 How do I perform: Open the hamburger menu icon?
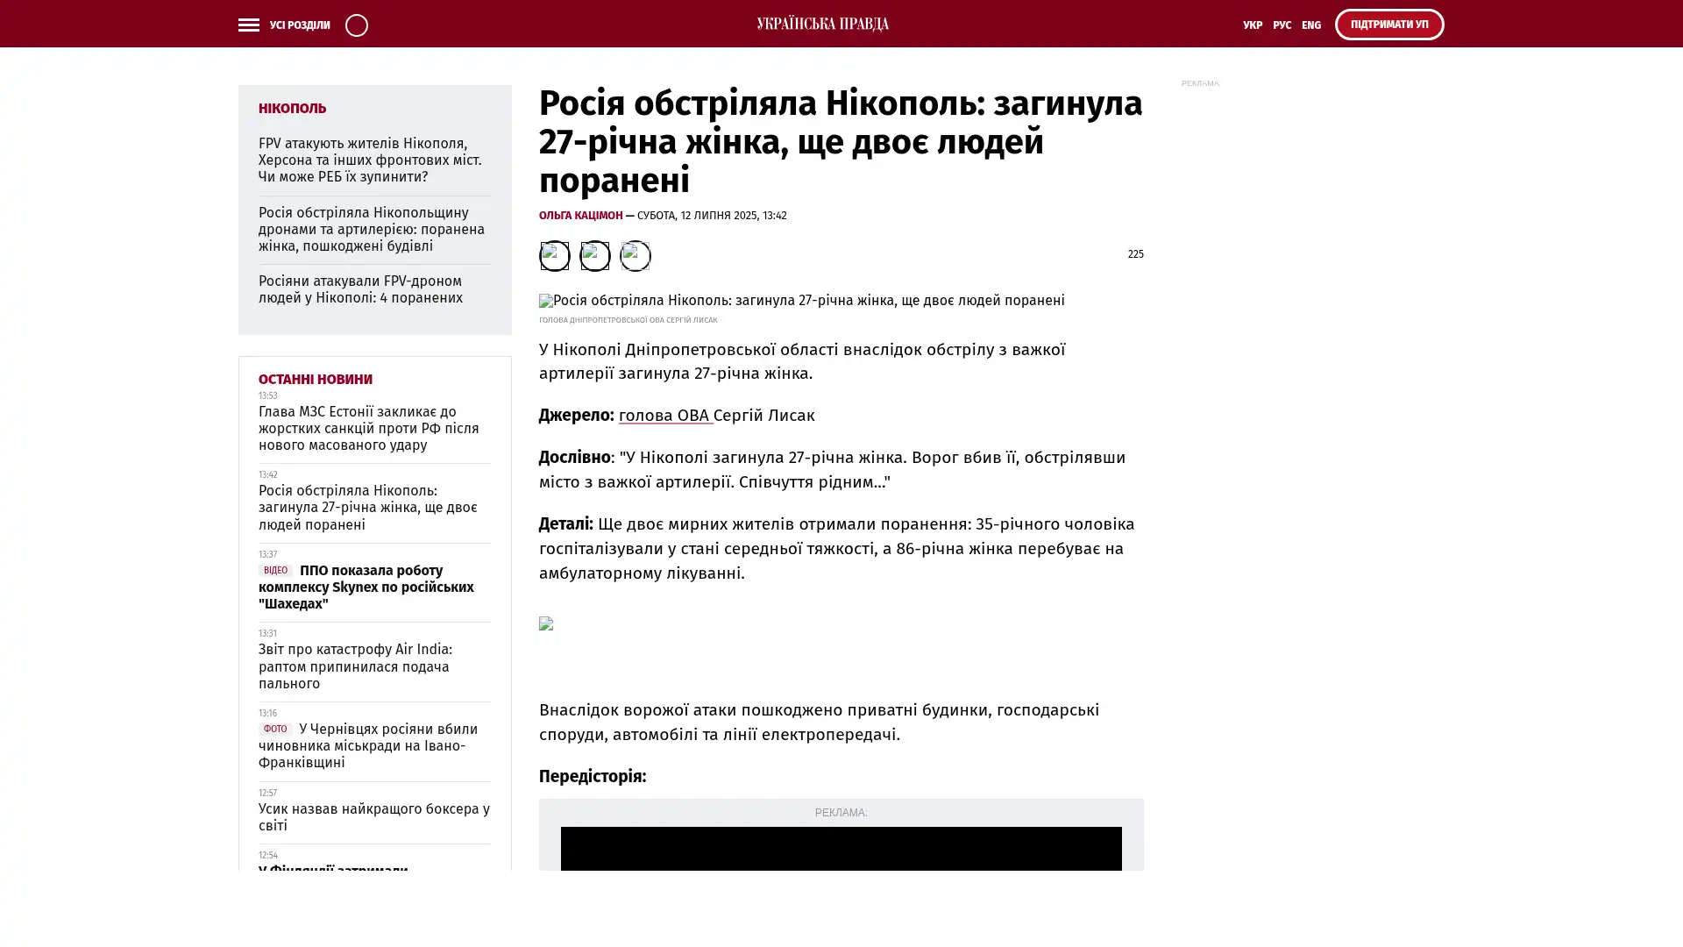(248, 25)
